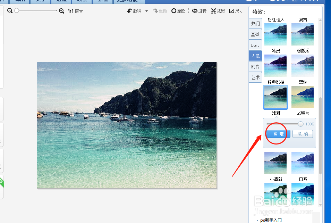331x223 pixels.
Task: Click the beach photo on the canvas
Action: point(127,125)
